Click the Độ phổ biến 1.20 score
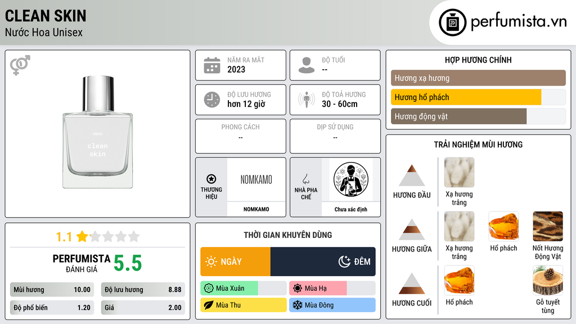The image size is (576, 324). coord(52,308)
